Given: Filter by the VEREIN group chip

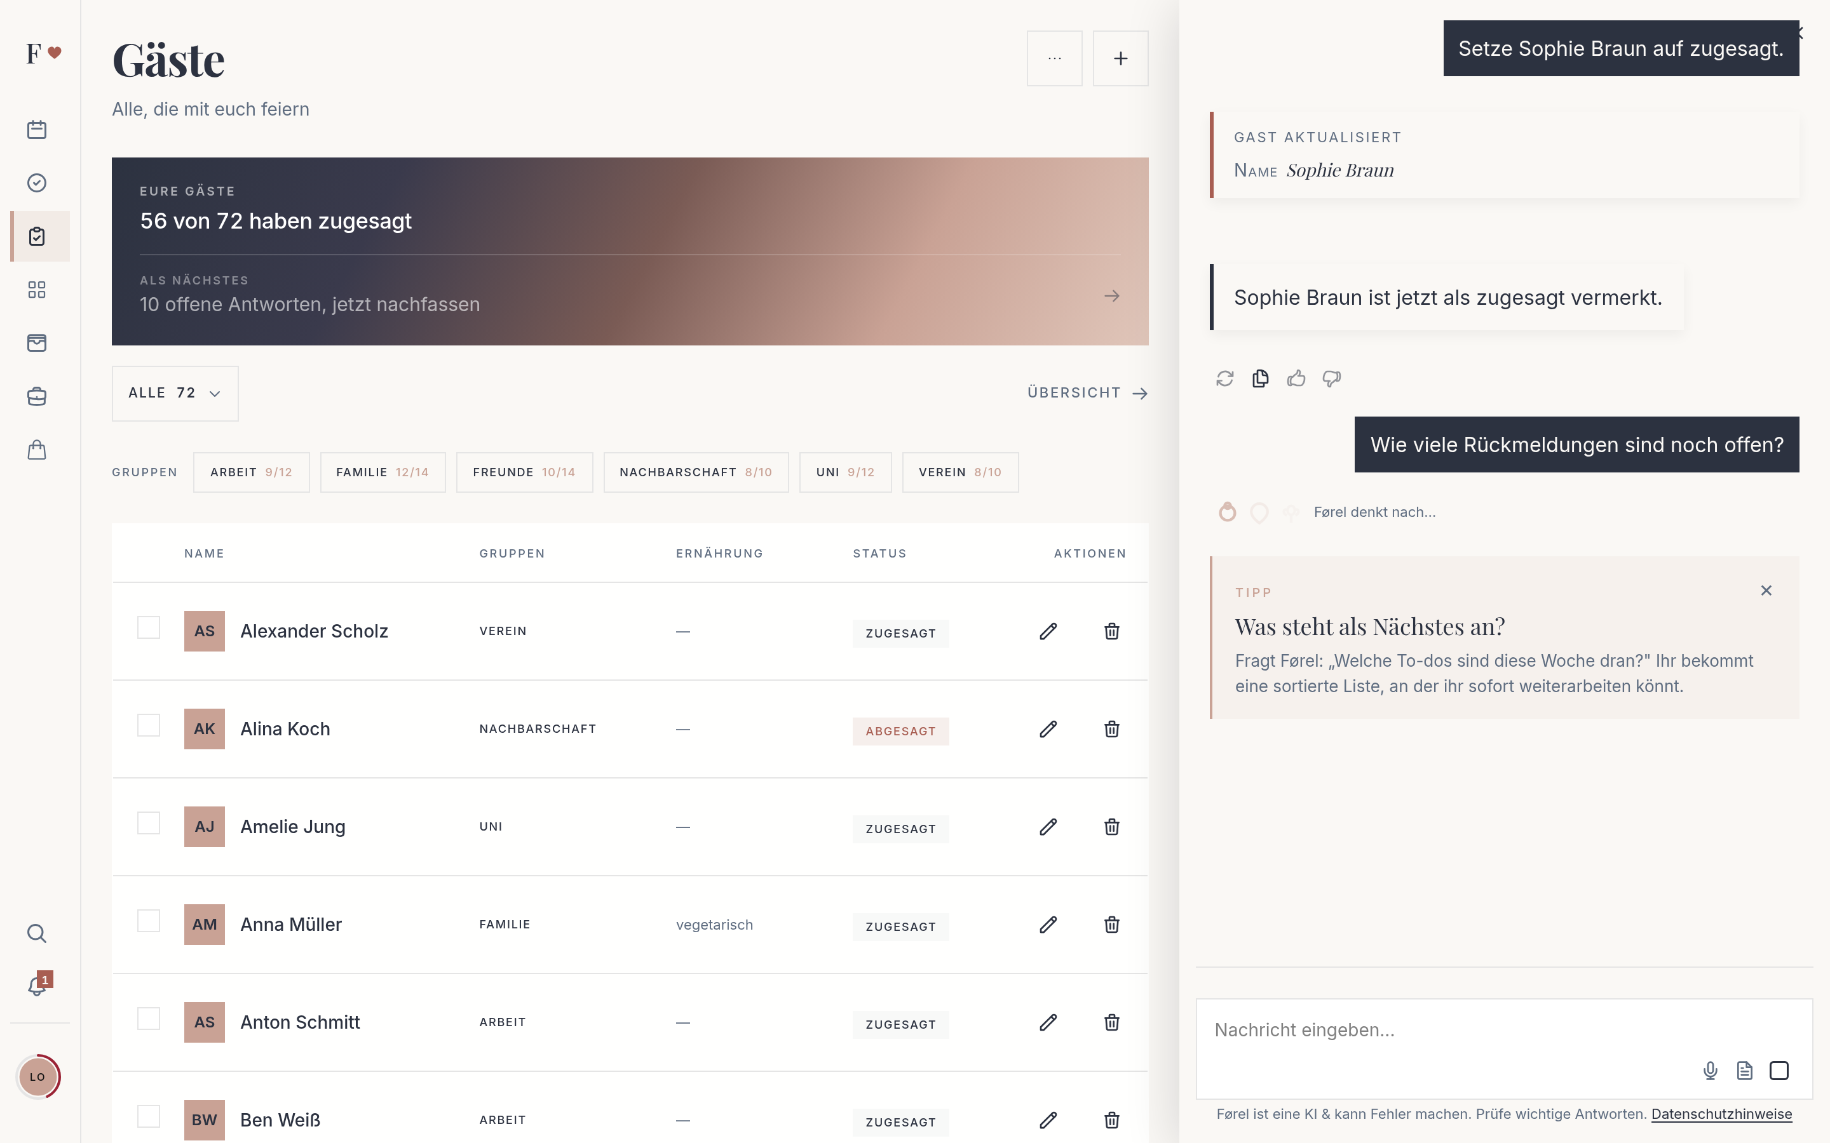Looking at the screenshot, I should pyautogui.click(x=960, y=472).
